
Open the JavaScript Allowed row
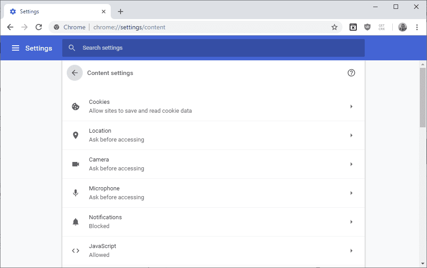213,251
